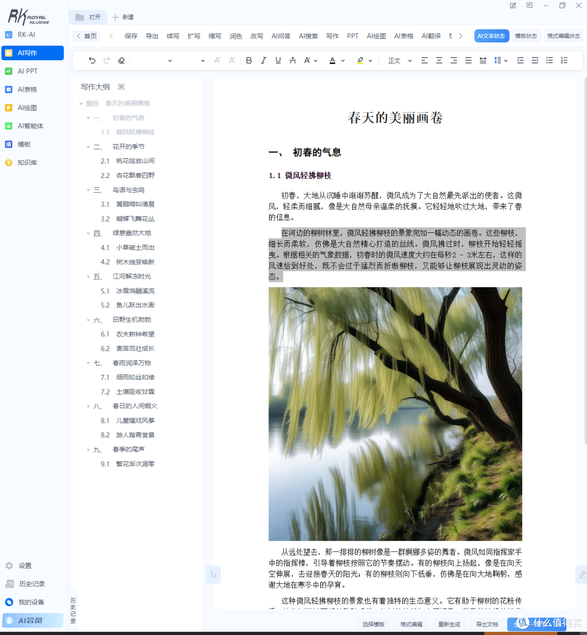Click 保存 in toolbar

pyautogui.click(x=130, y=36)
